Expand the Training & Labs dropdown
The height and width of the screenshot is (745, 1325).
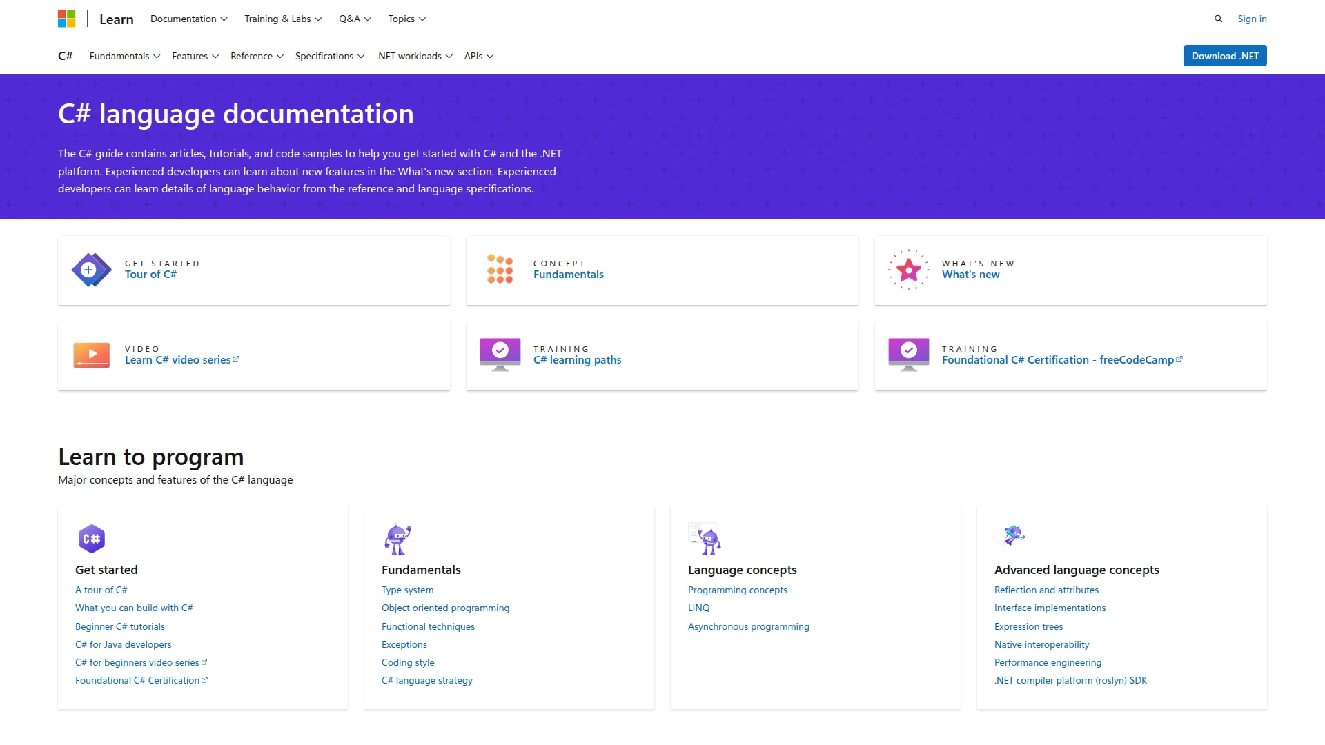click(283, 19)
